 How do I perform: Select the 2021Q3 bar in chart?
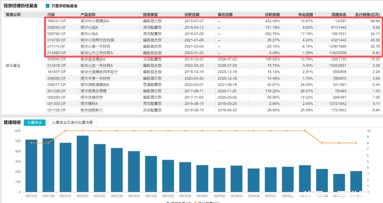[x=31, y=166]
